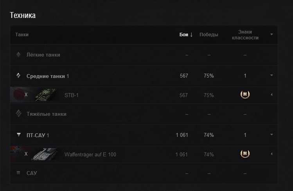Select the Тяжёлые танки row
This screenshot has height=191, width=293.
[46, 114]
